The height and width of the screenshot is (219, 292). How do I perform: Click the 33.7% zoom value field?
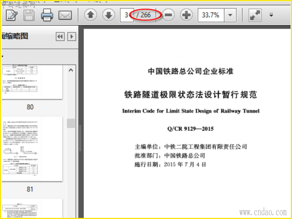pos(211,15)
